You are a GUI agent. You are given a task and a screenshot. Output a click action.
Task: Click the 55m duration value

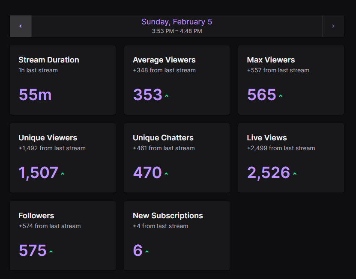pos(35,95)
